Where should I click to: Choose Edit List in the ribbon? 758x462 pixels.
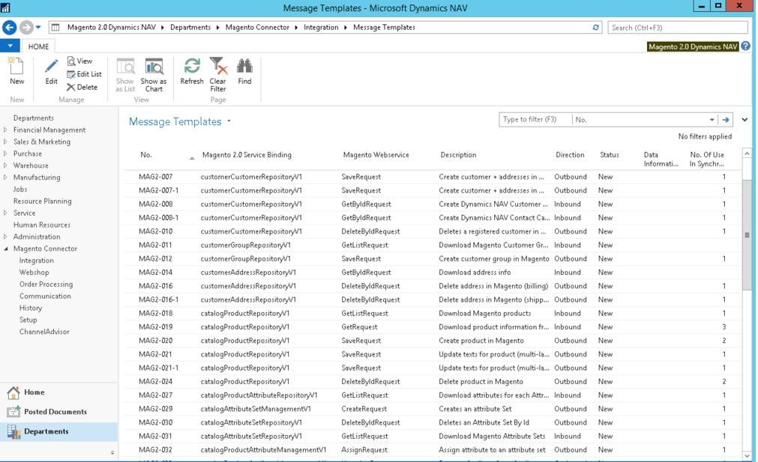tap(84, 74)
